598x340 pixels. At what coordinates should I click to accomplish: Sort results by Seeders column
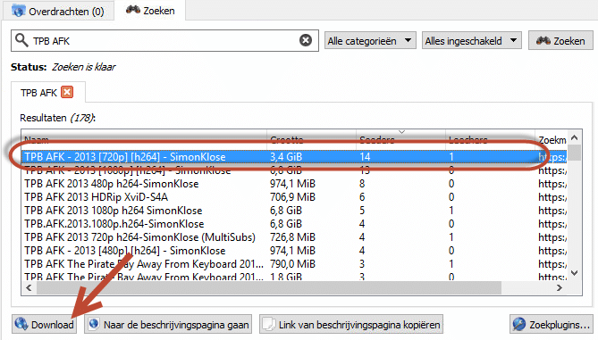(400, 140)
